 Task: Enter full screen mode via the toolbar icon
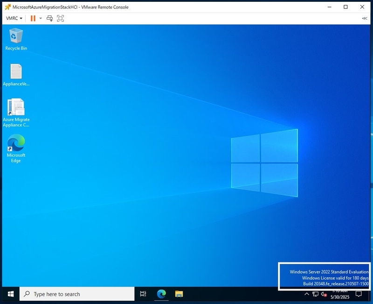click(61, 18)
